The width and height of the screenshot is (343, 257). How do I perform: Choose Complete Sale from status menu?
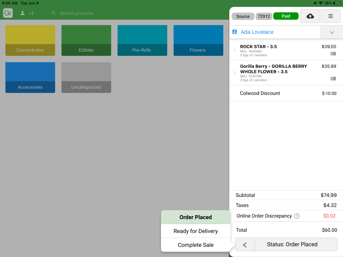tap(196, 245)
